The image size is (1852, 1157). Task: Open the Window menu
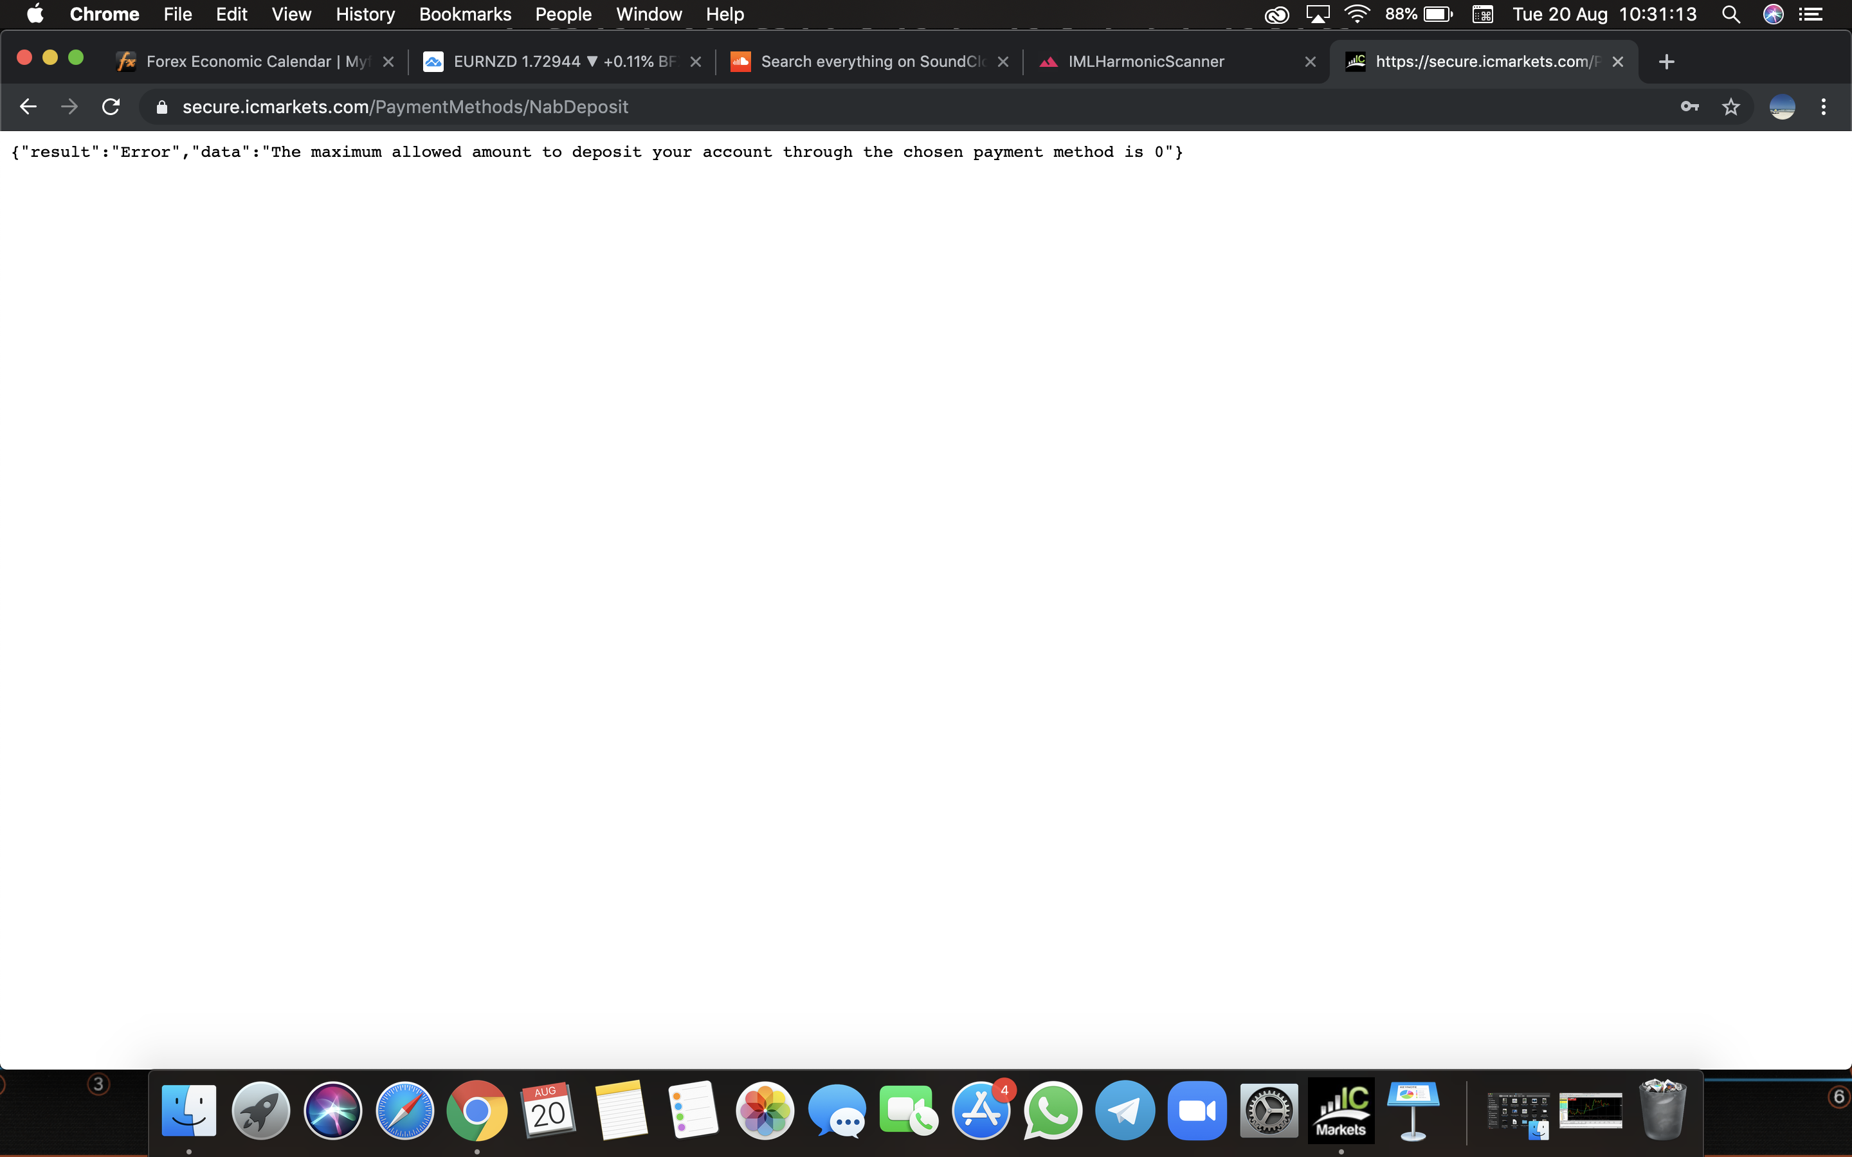[649, 15]
